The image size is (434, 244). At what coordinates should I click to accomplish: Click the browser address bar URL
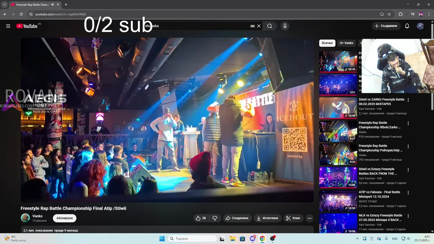point(61,14)
